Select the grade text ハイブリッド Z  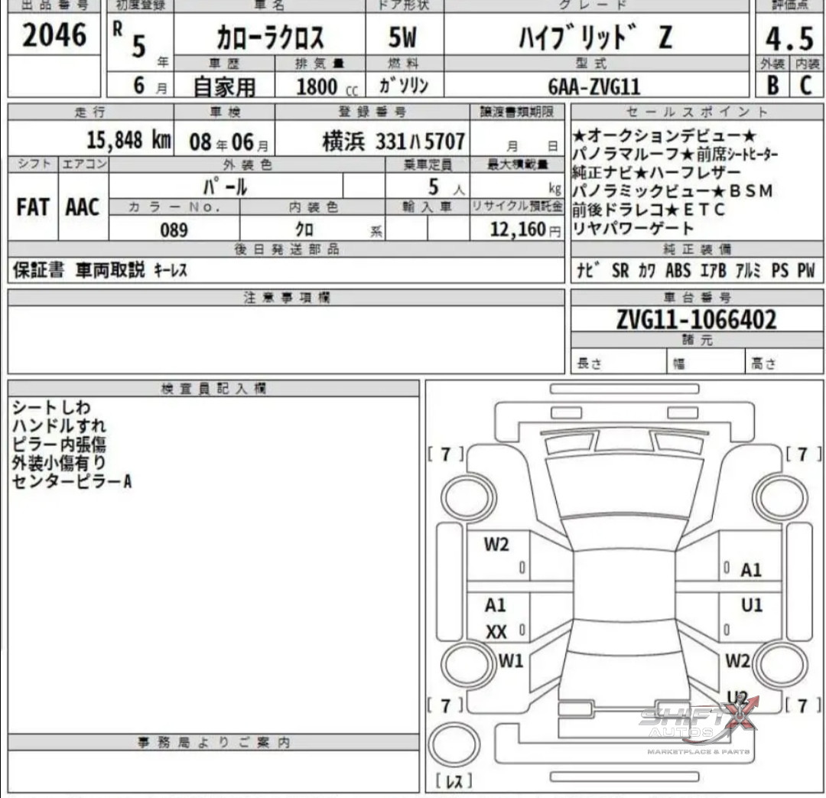point(595,37)
